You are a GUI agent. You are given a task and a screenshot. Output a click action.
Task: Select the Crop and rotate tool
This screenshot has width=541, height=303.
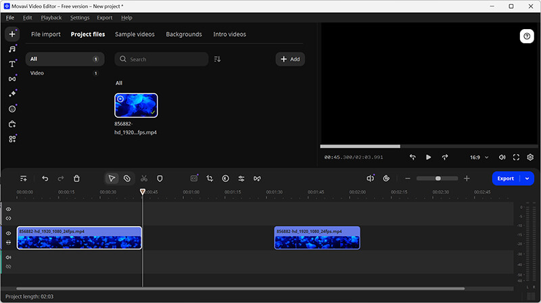pyautogui.click(x=210, y=179)
